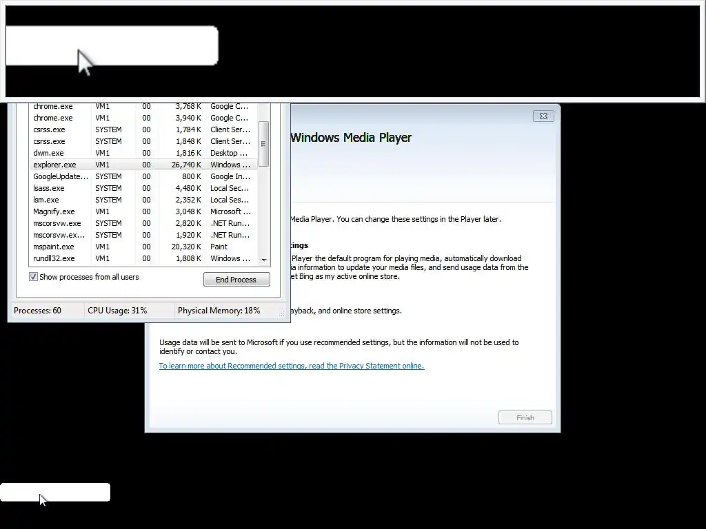Select the mscorsvw.exe process using 2,820 K
This screenshot has height=529, width=706.
[144, 223]
